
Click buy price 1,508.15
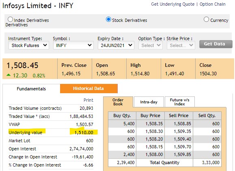click(154, 147)
